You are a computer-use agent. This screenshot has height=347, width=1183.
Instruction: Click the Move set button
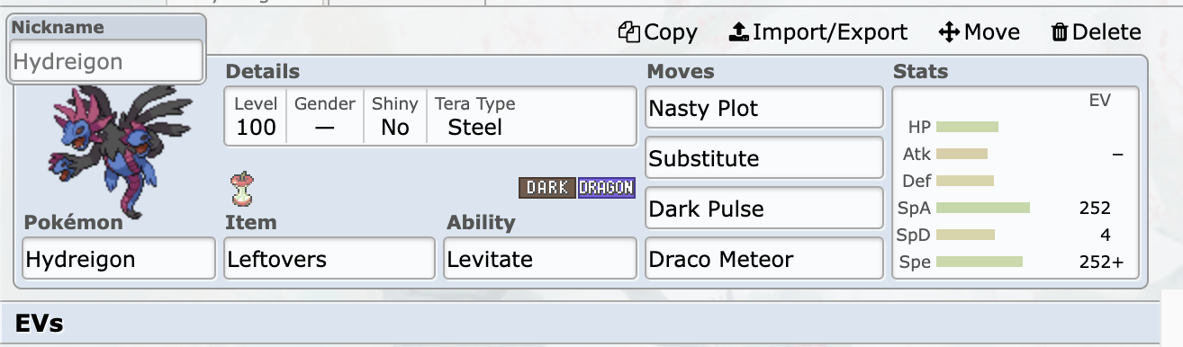pyautogui.click(x=979, y=32)
